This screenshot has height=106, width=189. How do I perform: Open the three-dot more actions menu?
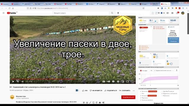tap(134, 91)
